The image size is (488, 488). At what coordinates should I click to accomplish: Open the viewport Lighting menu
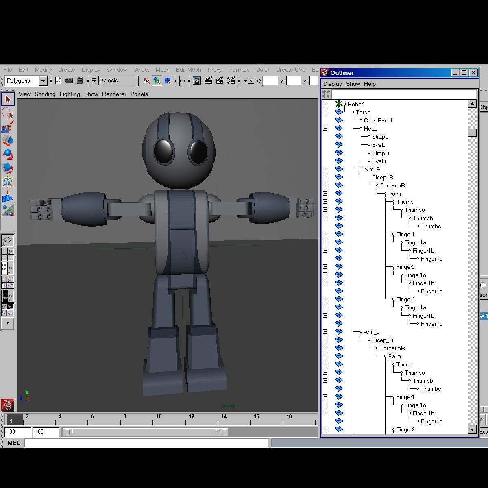click(70, 94)
